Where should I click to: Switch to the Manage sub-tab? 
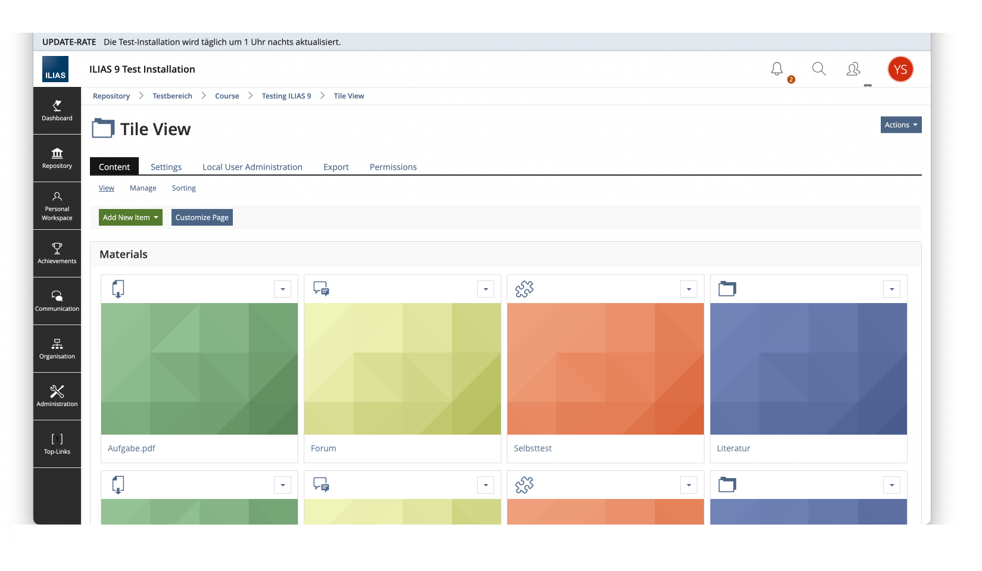click(143, 188)
